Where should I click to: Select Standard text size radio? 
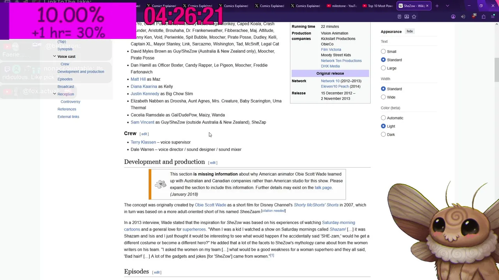tap(383, 60)
